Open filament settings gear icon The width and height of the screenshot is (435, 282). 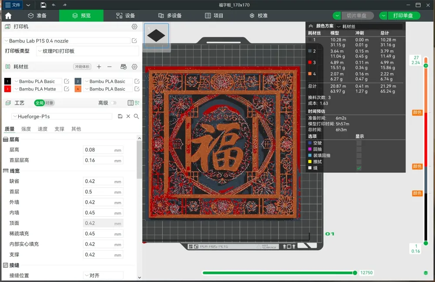coord(134,67)
